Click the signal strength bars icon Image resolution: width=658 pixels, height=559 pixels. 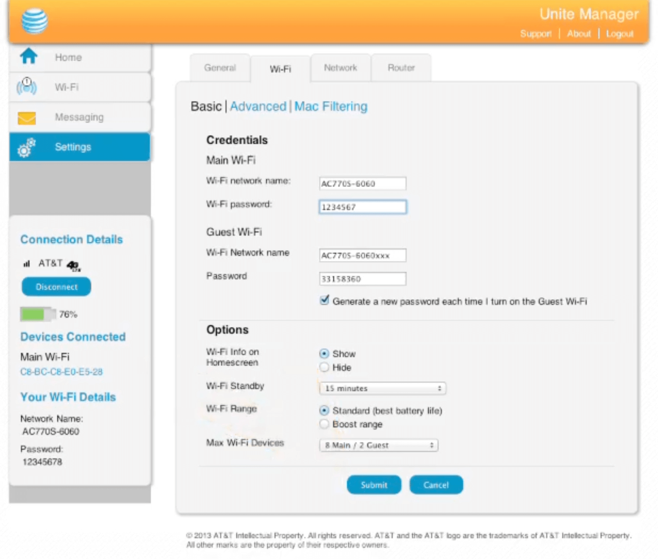pyautogui.click(x=27, y=263)
